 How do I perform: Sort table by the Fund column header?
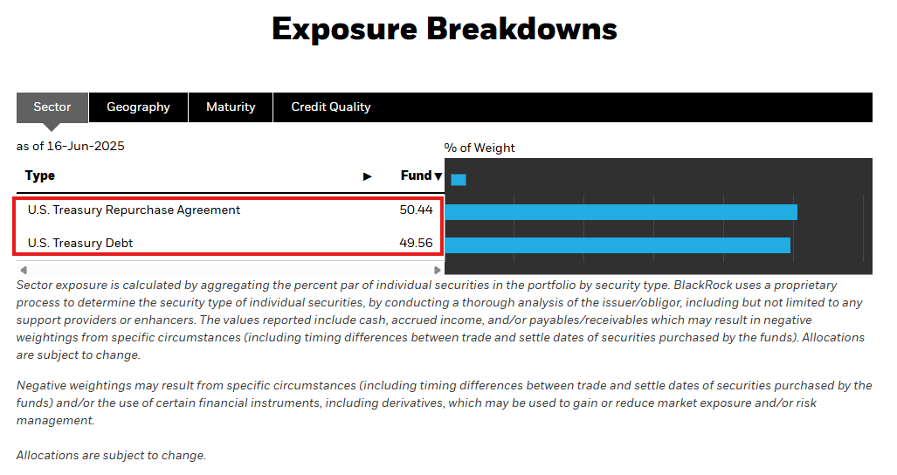[x=416, y=176]
